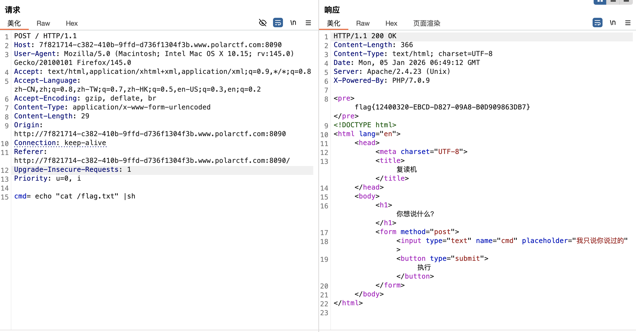
Task: Select top-bottom stacked layout icon
Action: point(613,2)
